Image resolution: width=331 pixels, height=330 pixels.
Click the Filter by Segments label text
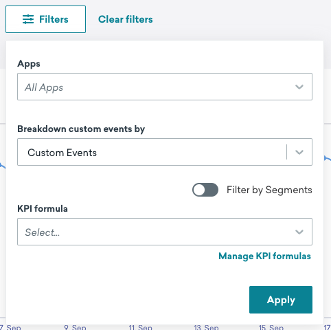tap(269, 190)
